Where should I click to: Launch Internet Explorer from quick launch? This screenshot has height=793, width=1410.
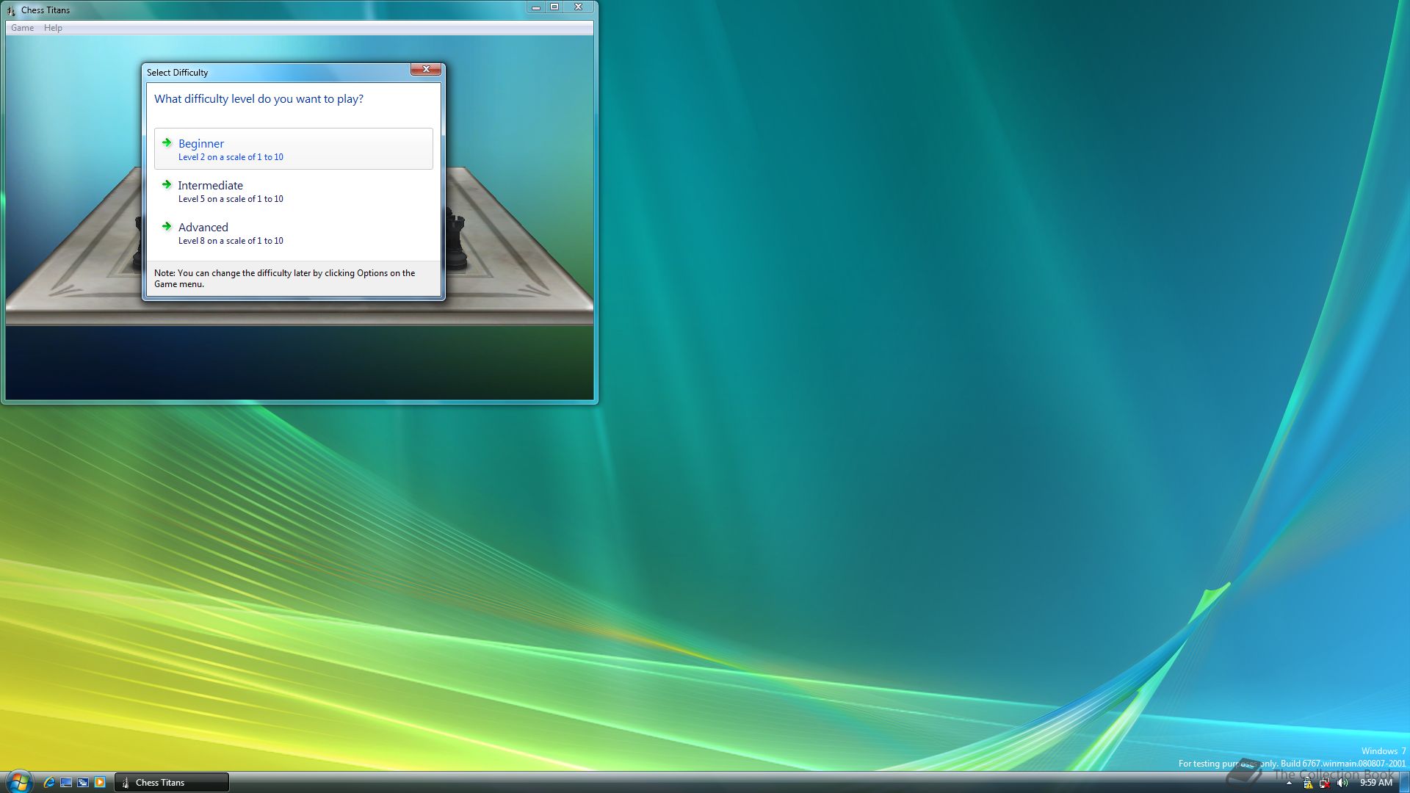click(49, 783)
